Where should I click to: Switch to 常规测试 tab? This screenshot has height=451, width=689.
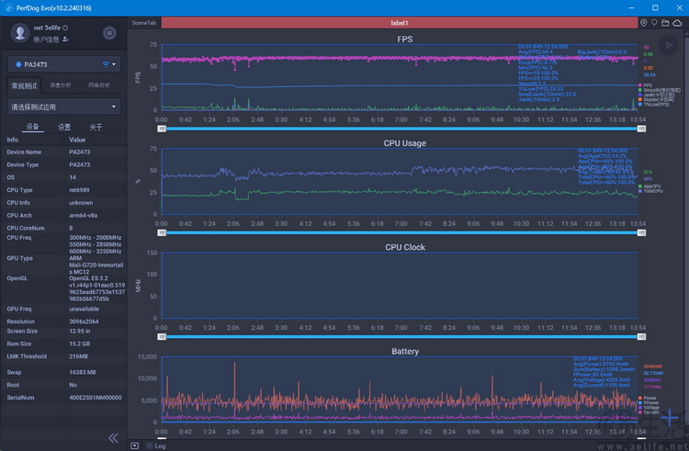[x=24, y=85]
